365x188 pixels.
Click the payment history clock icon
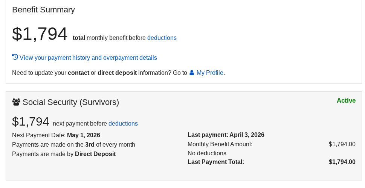pyautogui.click(x=15, y=57)
